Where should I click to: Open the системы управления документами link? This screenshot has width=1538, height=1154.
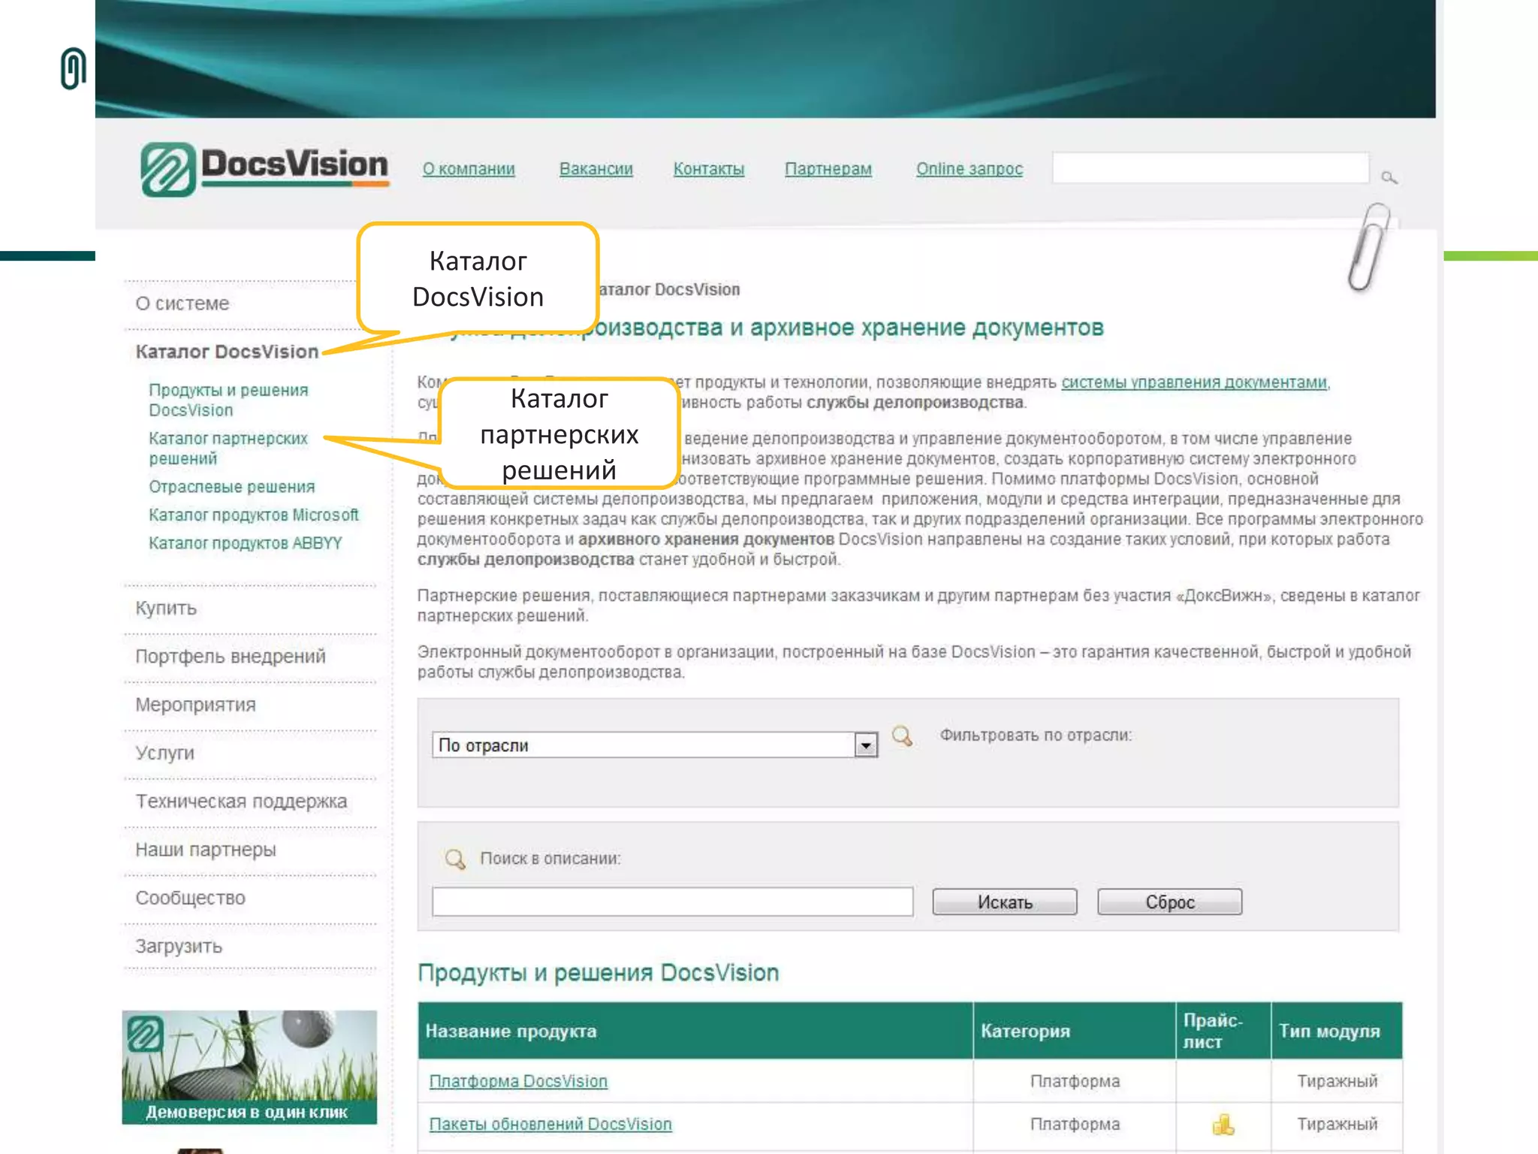(1194, 382)
